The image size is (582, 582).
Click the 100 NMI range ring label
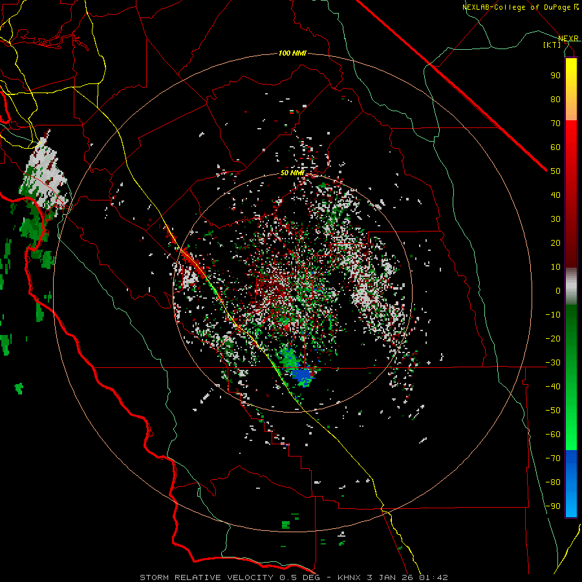coord(292,54)
